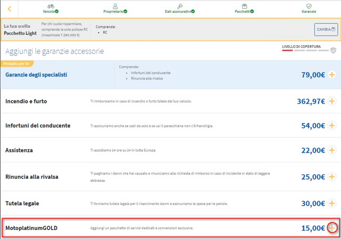
Task: Click the 15,00€ price
Action: coord(313,228)
